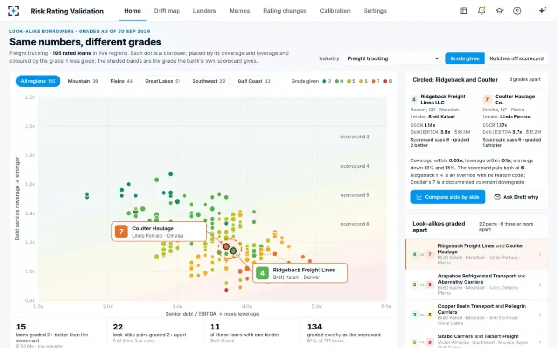Click the Risk Rating Validation logo icon
Viewport: 558px width, 348px height.
click(14, 11)
